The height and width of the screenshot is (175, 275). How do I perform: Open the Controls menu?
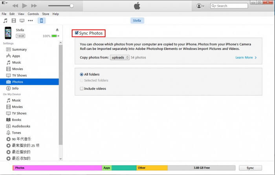coord(33,14)
